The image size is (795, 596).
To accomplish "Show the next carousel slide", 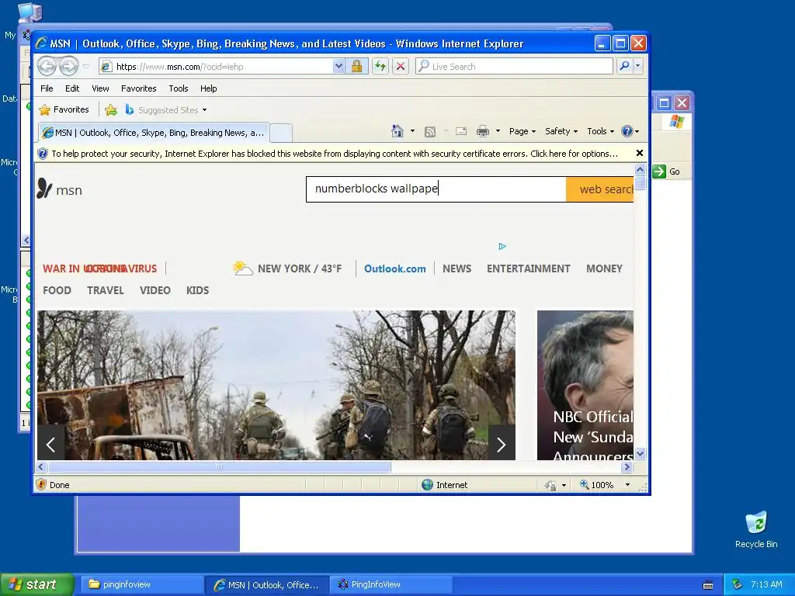I will click(x=502, y=445).
